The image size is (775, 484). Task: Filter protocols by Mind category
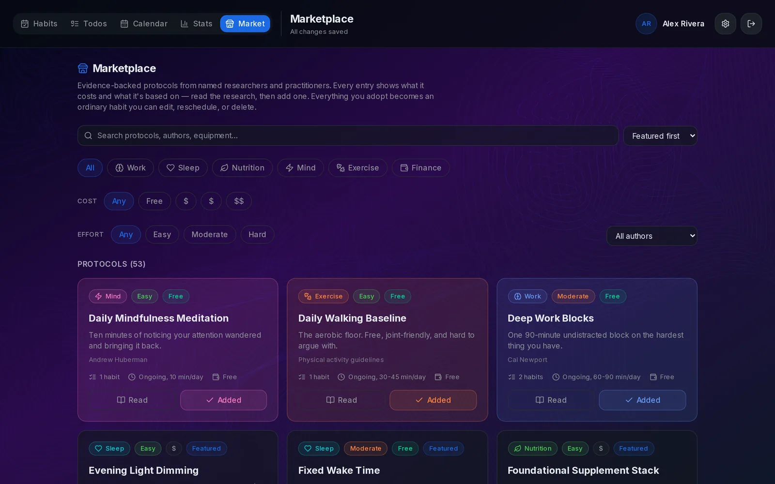(300, 168)
